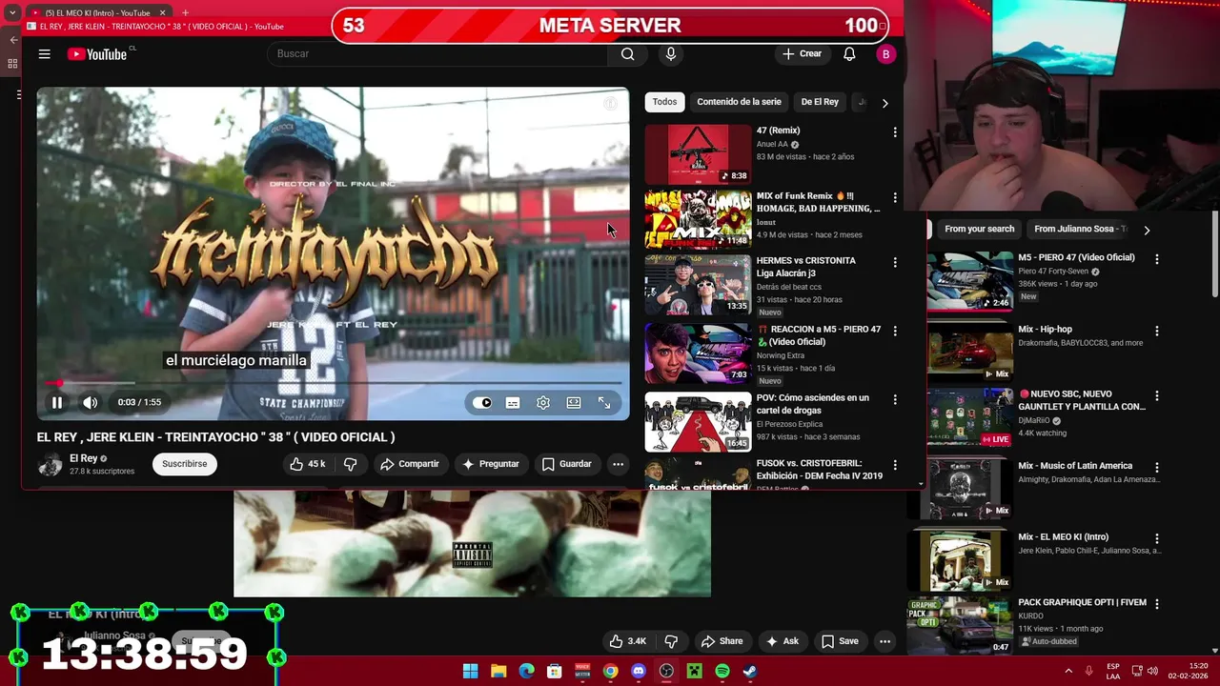Open 'MIX of Funk Remix' video title
This screenshot has width=1220, height=686.
pos(818,202)
